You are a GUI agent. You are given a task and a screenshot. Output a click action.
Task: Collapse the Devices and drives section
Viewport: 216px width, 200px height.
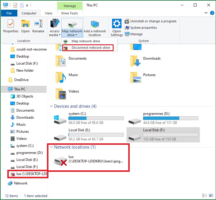[51, 106]
